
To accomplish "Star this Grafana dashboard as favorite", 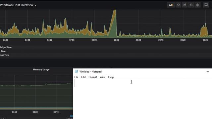I will [x=178, y=5].
